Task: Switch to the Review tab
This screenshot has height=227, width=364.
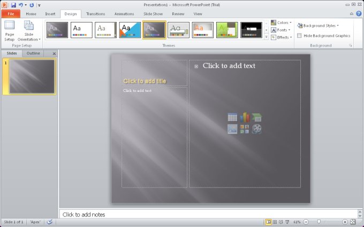Action: [x=178, y=14]
